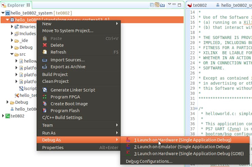Click the hello_te0802 application project icon

pyautogui.click(x=12, y=20)
